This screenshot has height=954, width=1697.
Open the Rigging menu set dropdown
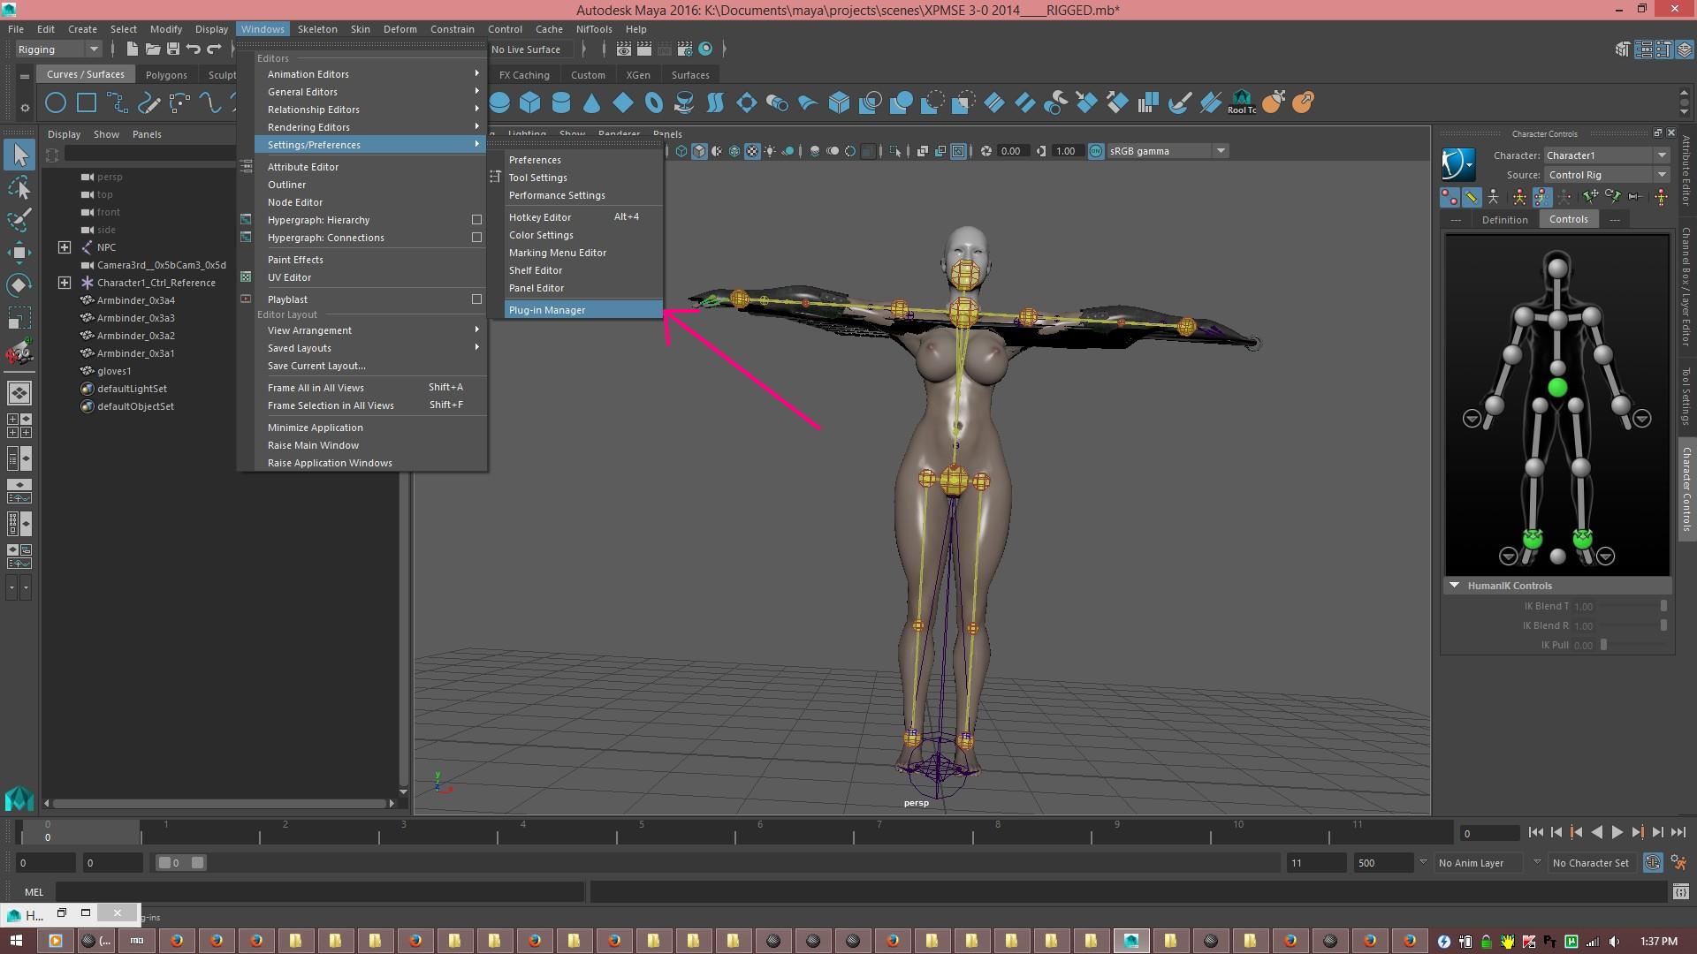click(x=58, y=49)
